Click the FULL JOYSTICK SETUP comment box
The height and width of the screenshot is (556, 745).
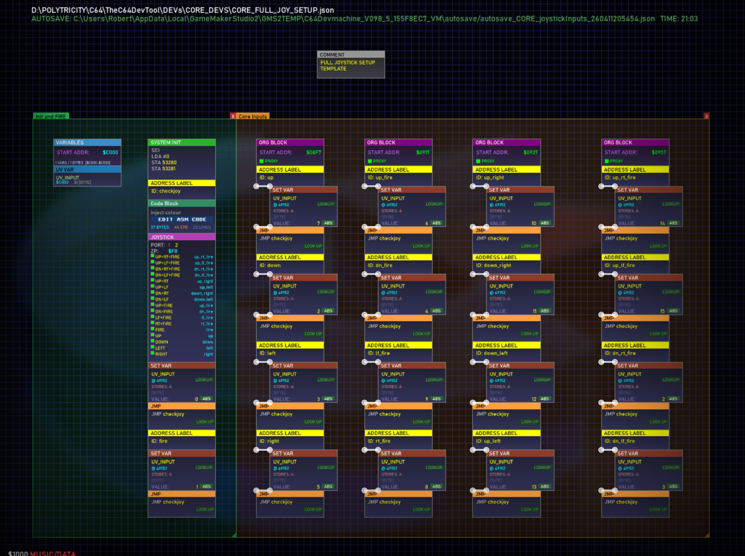click(x=351, y=66)
